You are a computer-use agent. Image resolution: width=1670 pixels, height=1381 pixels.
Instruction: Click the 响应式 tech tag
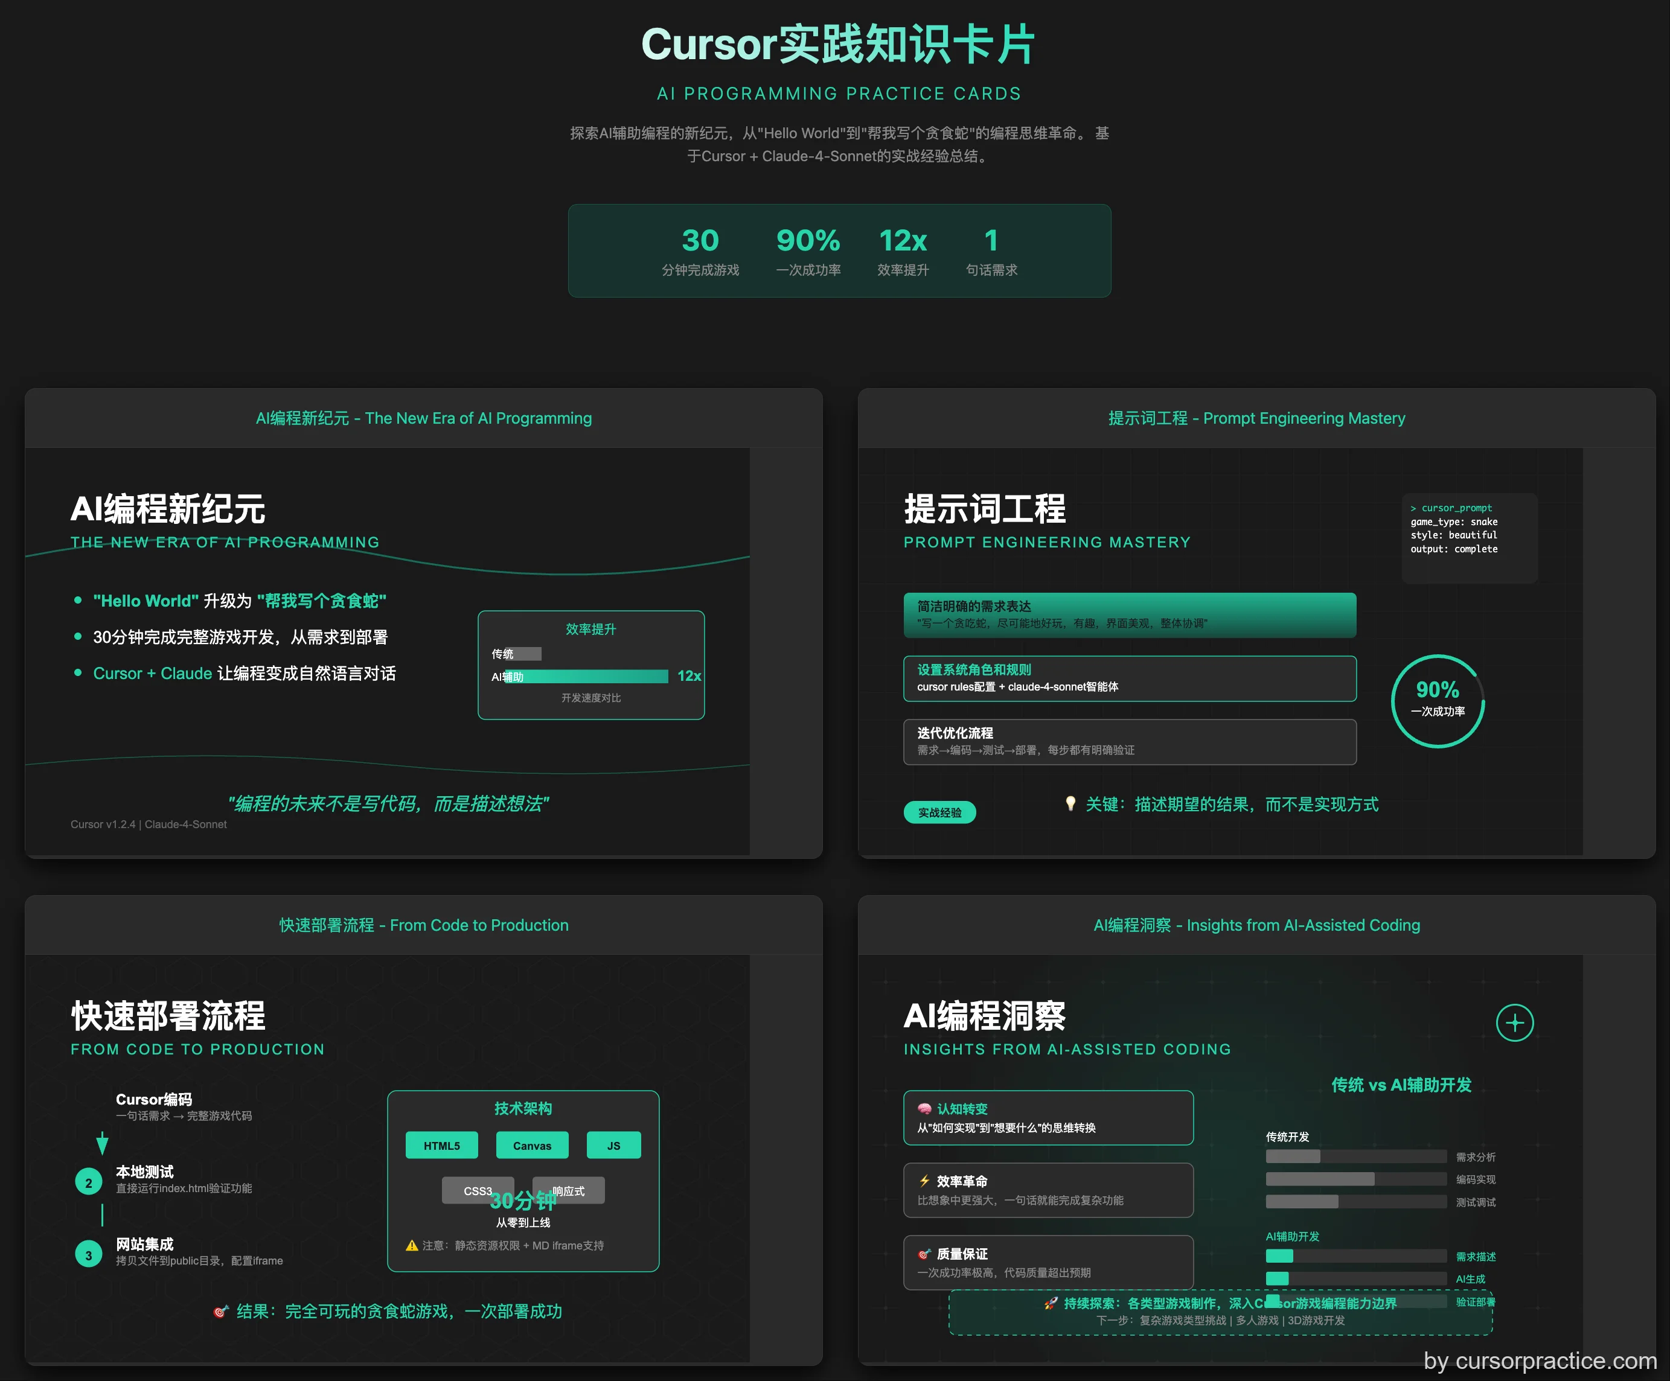569,1190
